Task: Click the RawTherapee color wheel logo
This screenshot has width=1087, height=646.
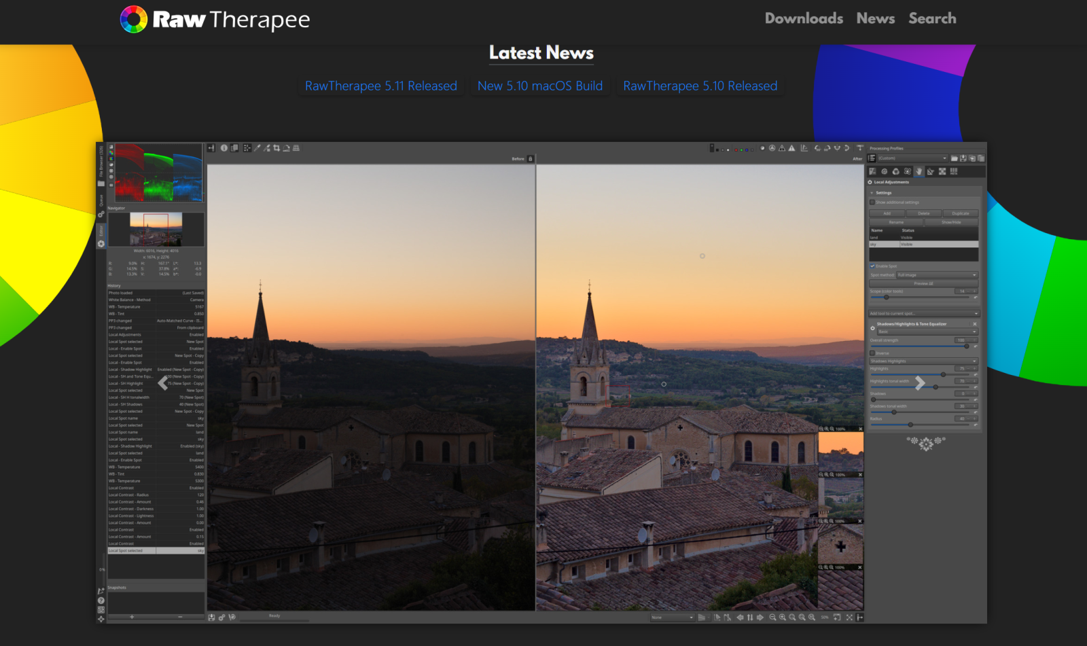Action: [134, 20]
